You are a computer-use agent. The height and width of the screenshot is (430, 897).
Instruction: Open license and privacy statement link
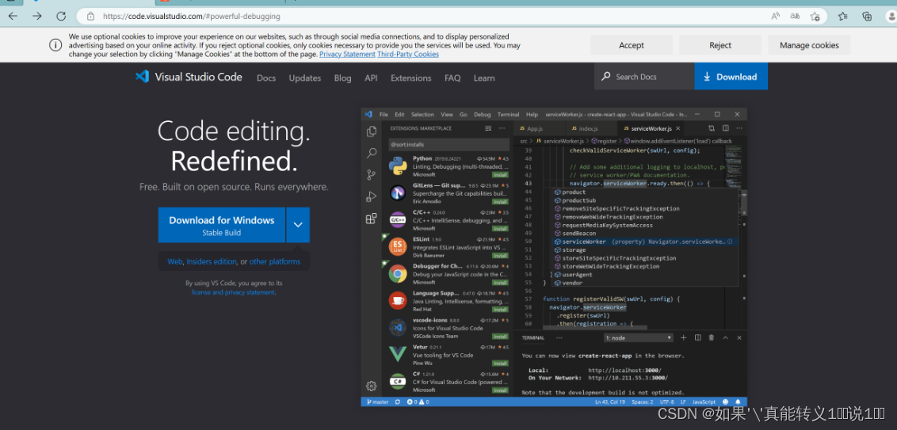point(233,293)
